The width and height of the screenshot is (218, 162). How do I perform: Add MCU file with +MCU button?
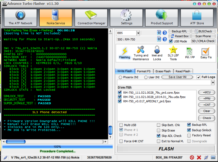click(x=207, y=92)
